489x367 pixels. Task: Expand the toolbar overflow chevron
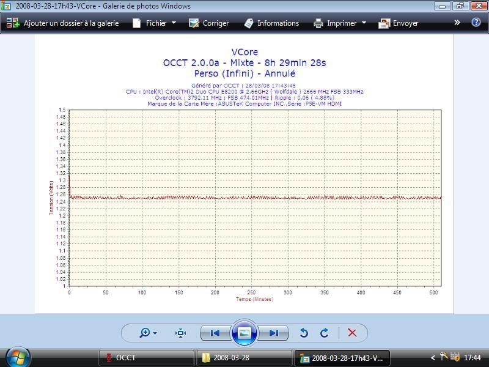point(457,23)
